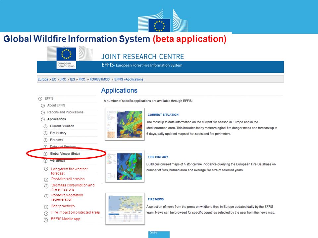318x238 pixels.
Task: Click circle arrow icon beside Long-term fire weather forecast
Action: pyautogui.click(x=46, y=169)
